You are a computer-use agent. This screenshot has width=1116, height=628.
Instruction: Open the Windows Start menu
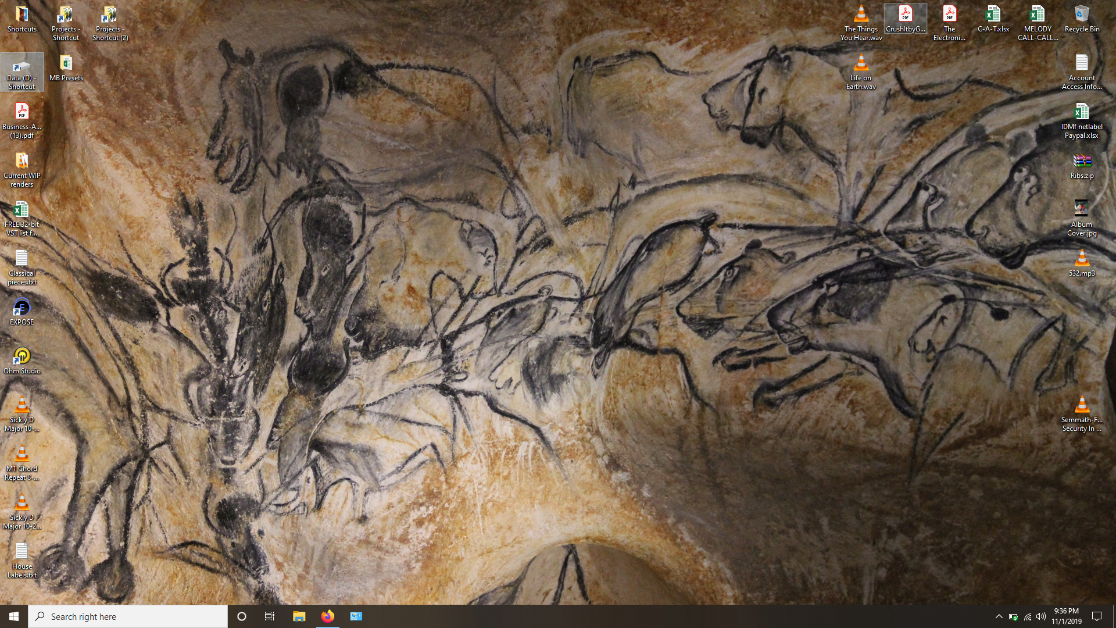14,616
